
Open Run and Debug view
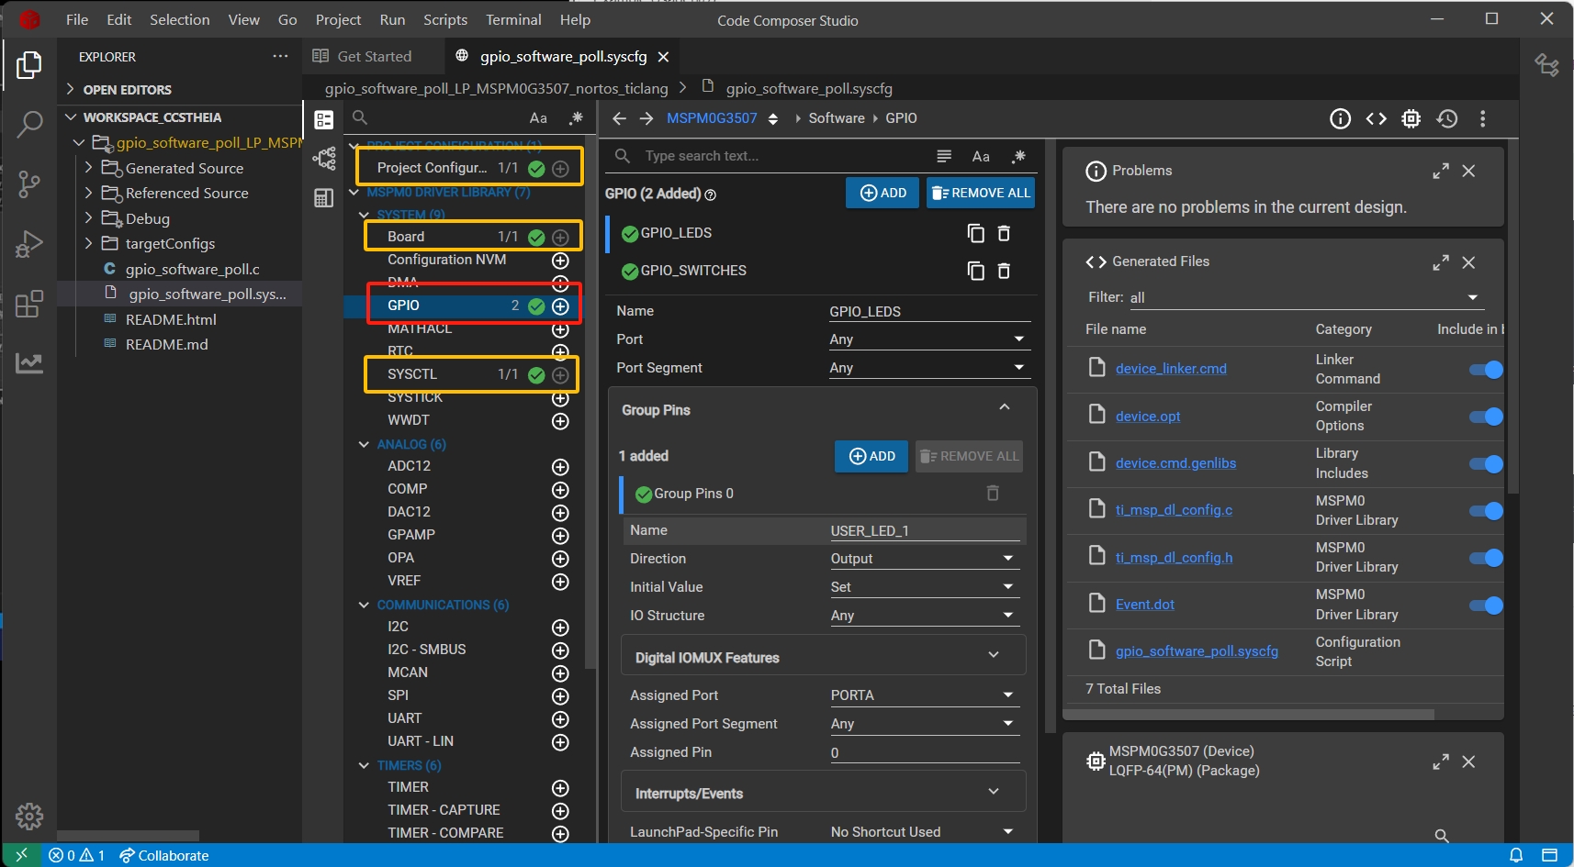click(x=29, y=243)
